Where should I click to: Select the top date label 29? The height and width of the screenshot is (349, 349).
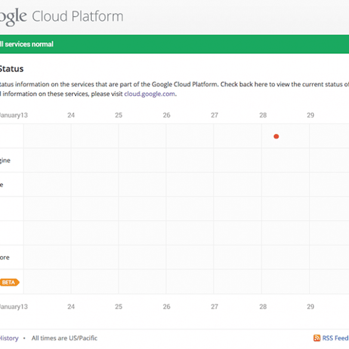tap(310, 115)
